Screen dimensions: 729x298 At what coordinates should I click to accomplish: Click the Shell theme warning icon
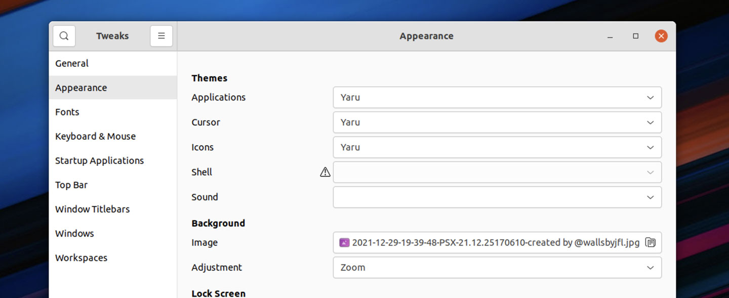[x=325, y=172]
